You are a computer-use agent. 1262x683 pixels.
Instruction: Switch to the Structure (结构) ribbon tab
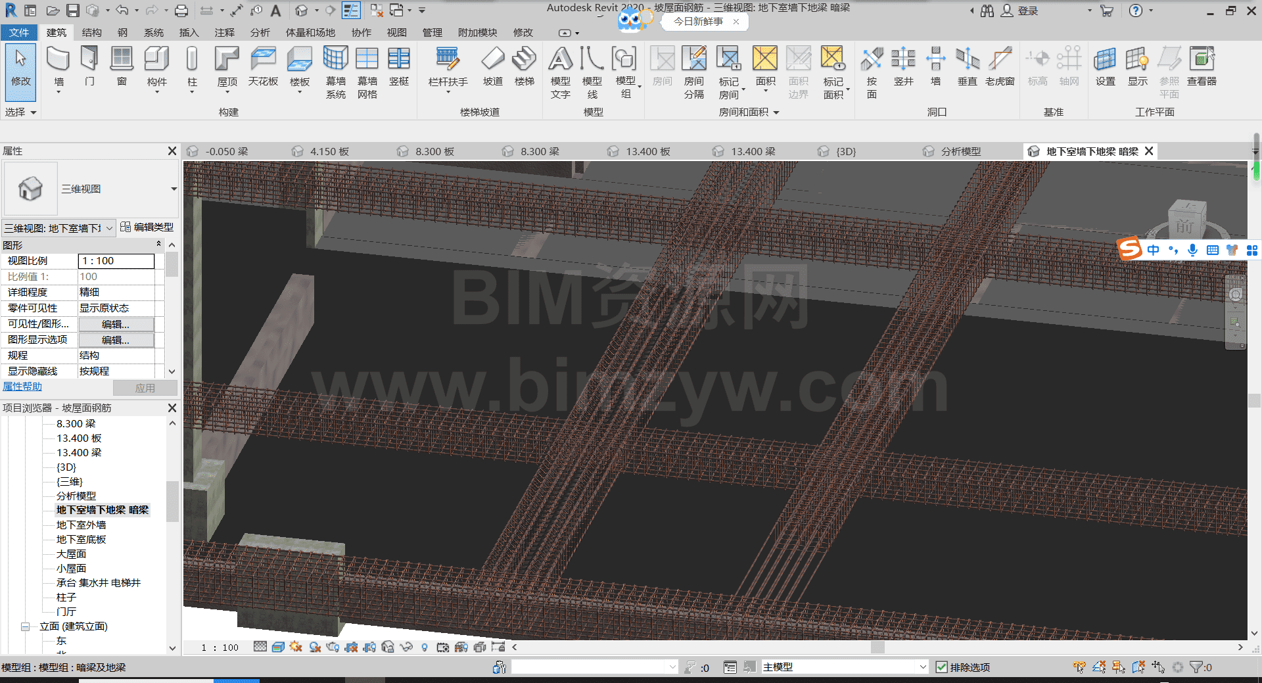pyautogui.click(x=91, y=32)
